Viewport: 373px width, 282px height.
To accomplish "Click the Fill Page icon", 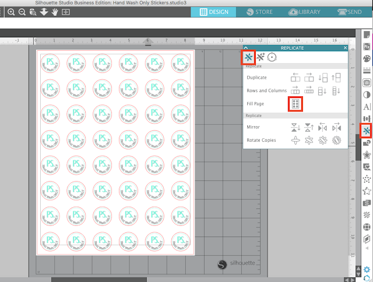I will click(295, 104).
